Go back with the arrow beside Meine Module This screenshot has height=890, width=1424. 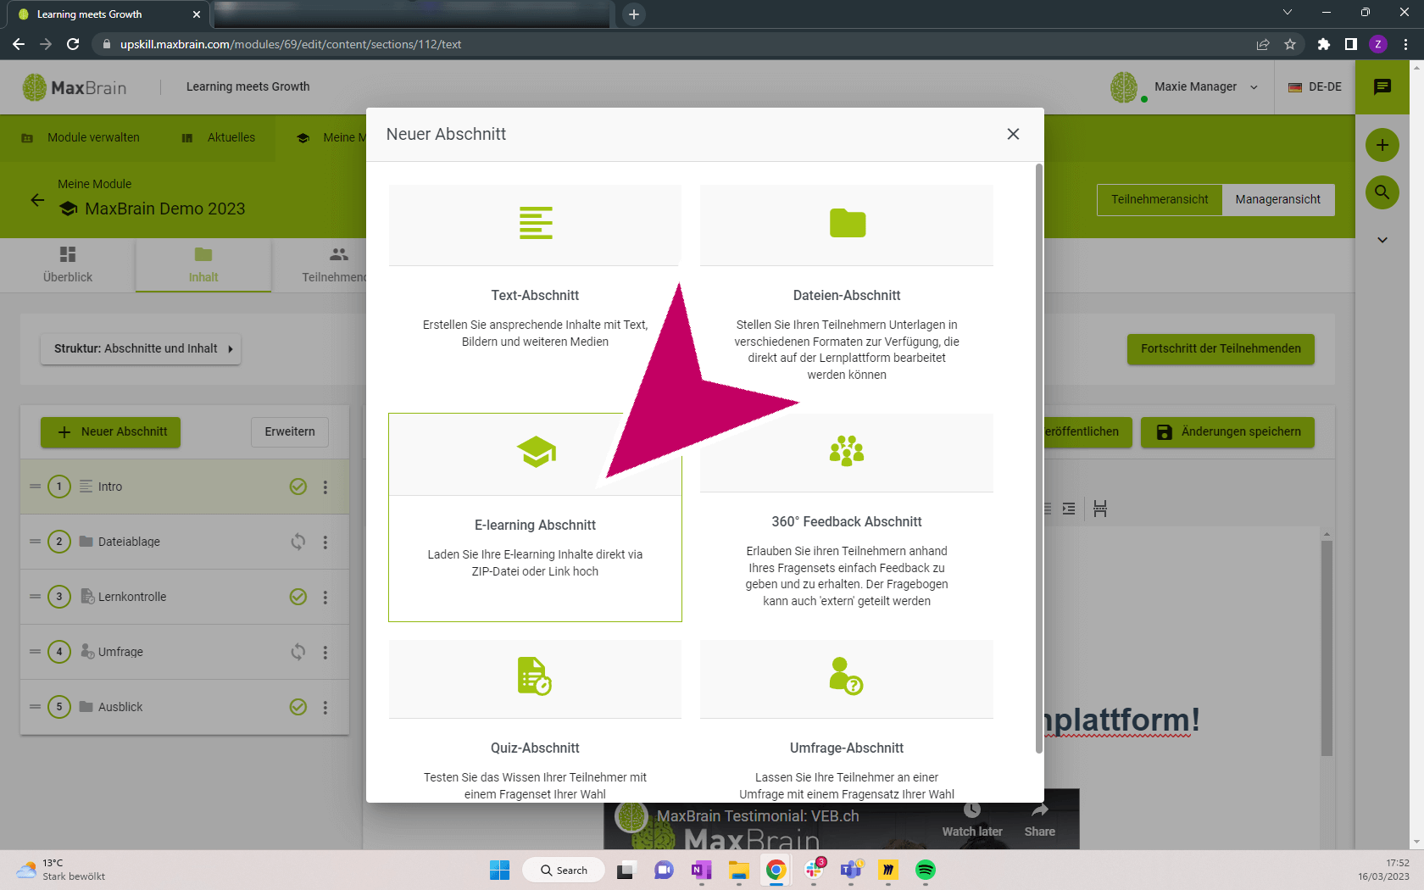click(x=37, y=200)
